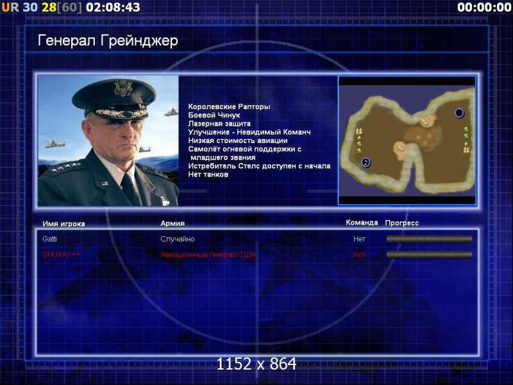The image size is (513, 385).
Task: Click the tech building icon near minimap lower center
Action: pyautogui.click(x=401, y=149)
